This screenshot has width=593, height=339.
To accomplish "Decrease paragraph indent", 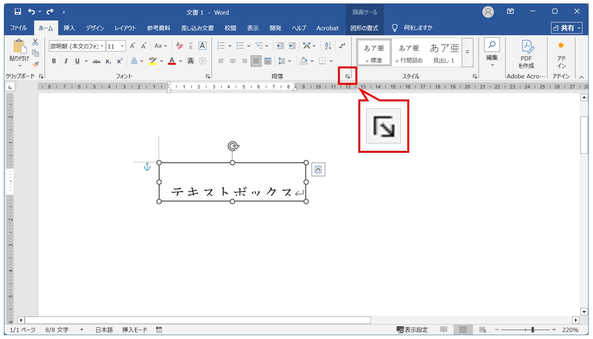I will 280,46.
